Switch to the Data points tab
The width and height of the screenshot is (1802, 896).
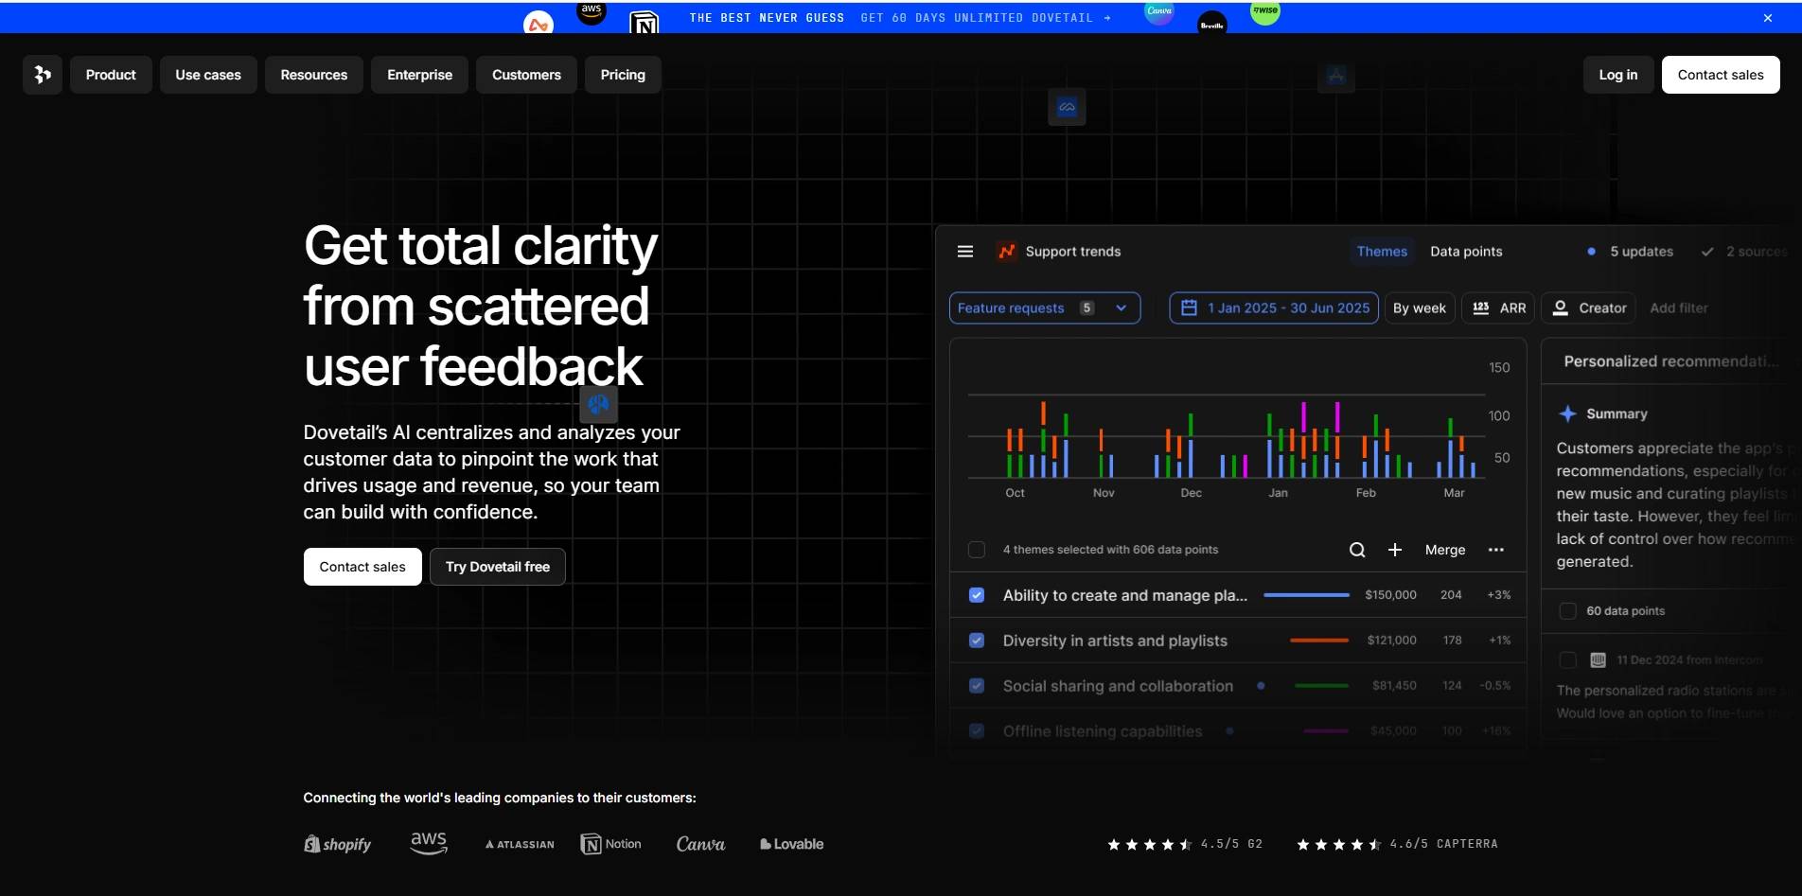[x=1466, y=252]
